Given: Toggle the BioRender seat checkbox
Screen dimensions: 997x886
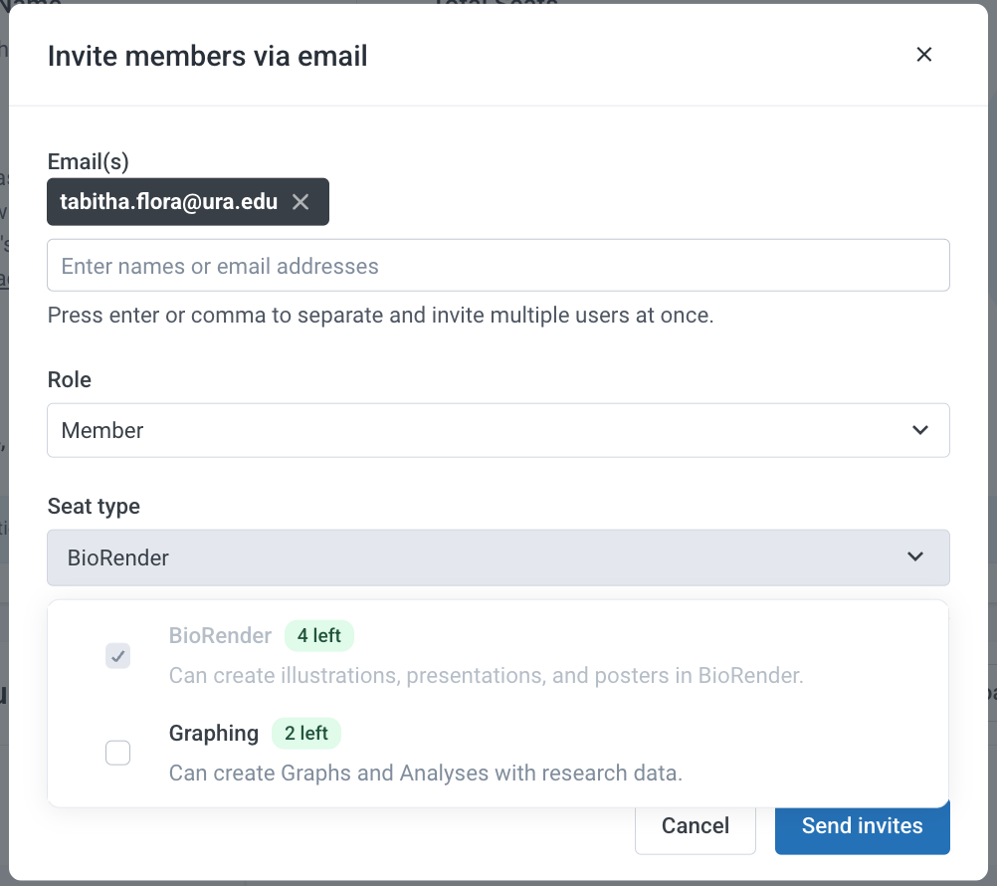Looking at the screenshot, I should click(117, 656).
